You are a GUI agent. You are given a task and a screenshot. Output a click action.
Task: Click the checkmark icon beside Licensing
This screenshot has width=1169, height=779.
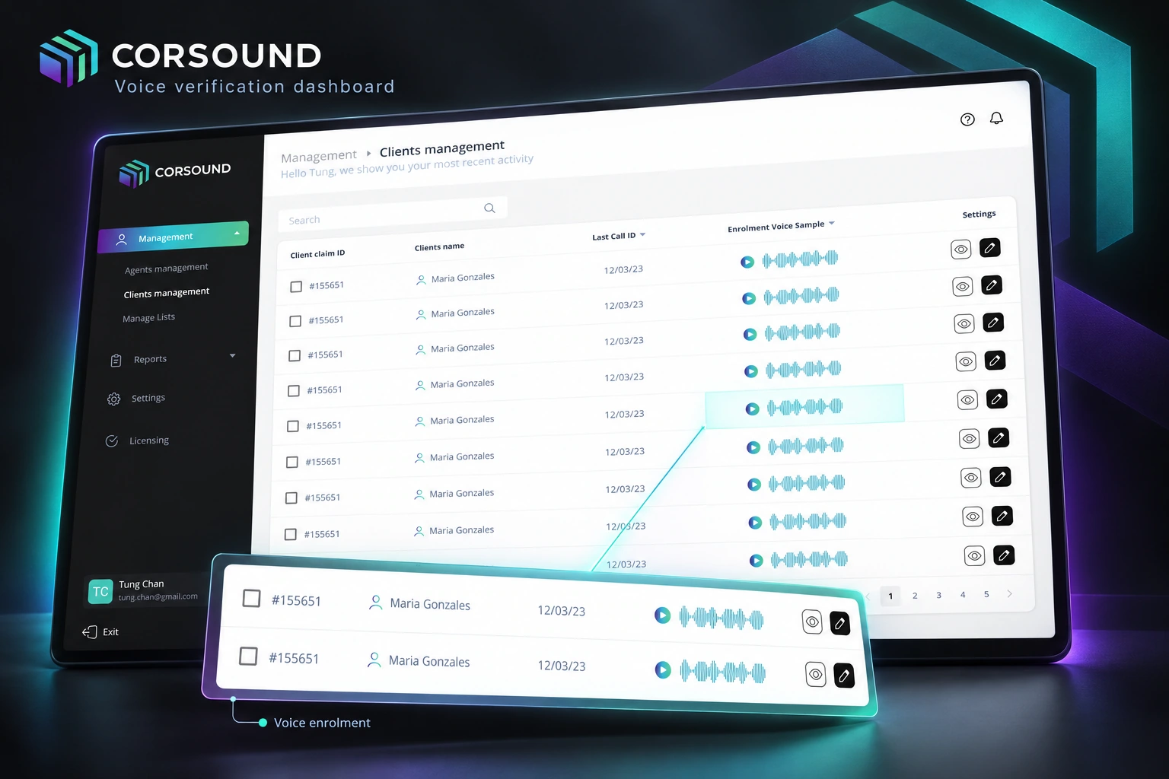tap(112, 440)
